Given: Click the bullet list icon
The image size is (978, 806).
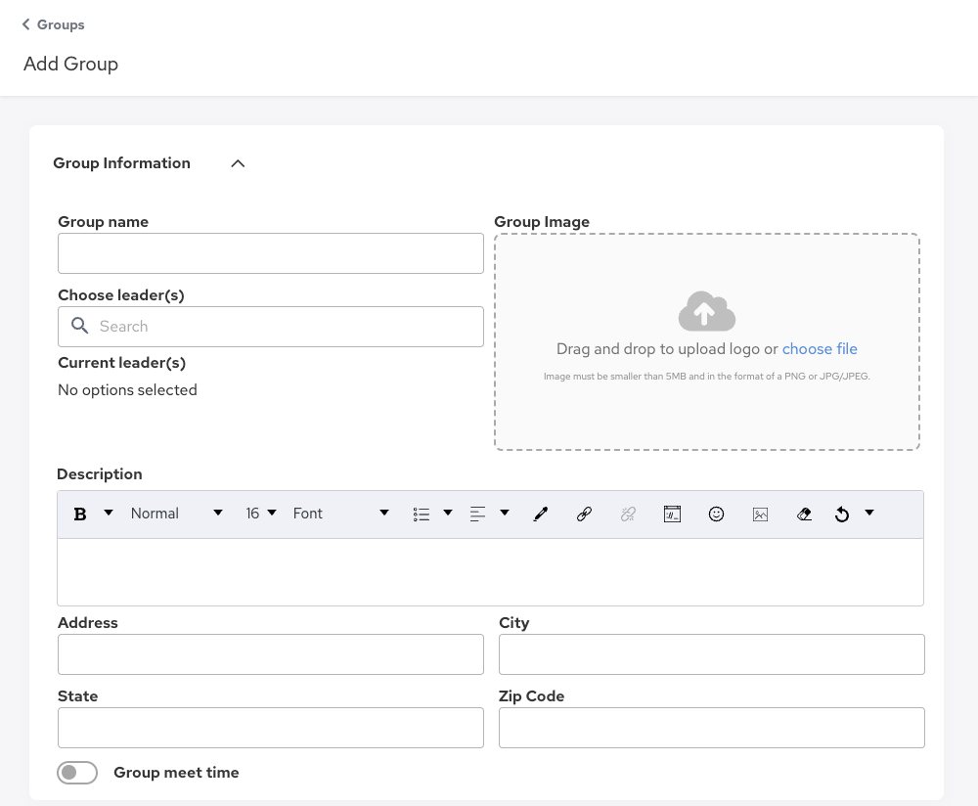Looking at the screenshot, I should coord(422,514).
